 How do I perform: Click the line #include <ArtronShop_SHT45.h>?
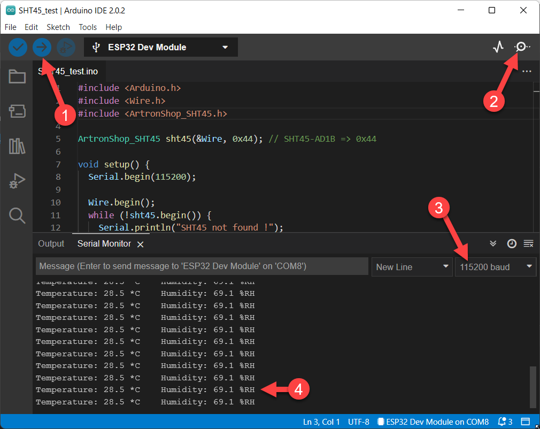[152, 113]
